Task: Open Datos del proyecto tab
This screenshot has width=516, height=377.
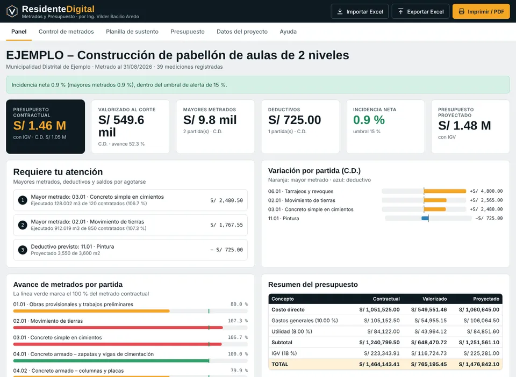Action: click(x=242, y=32)
